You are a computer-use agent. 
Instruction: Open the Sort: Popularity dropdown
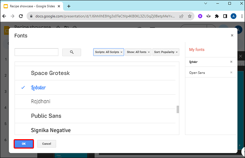(166, 52)
